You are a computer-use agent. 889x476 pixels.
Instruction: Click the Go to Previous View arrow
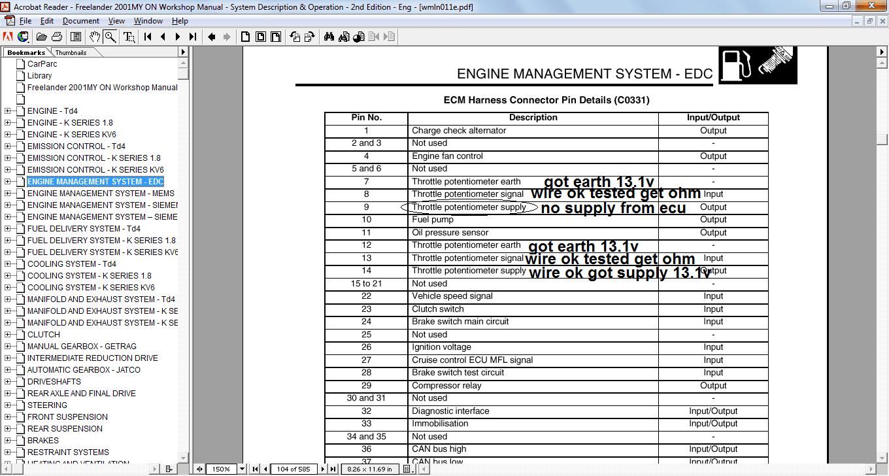[212, 37]
